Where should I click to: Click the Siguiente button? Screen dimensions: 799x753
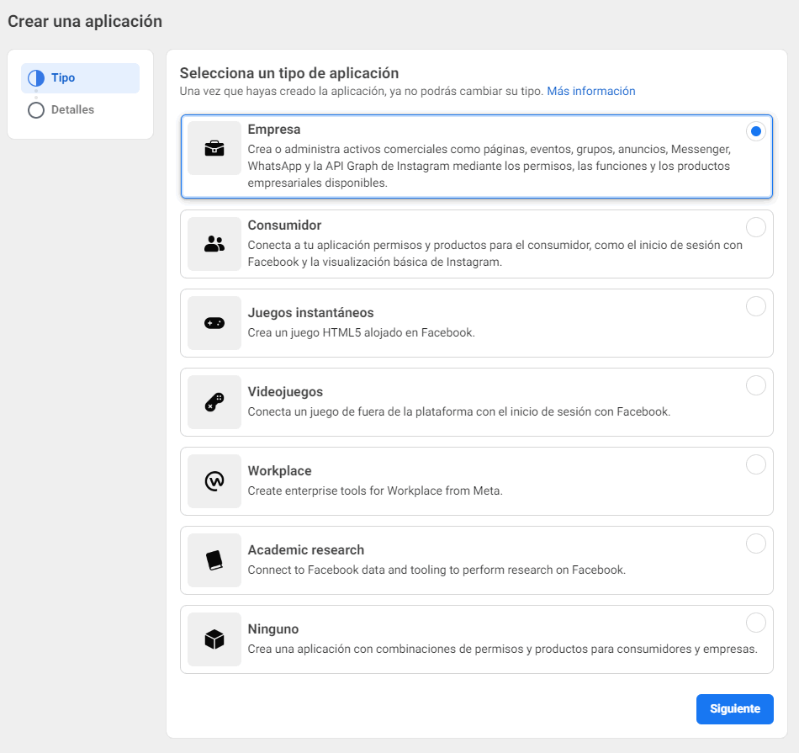pyautogui.click(x=735, y=708)
